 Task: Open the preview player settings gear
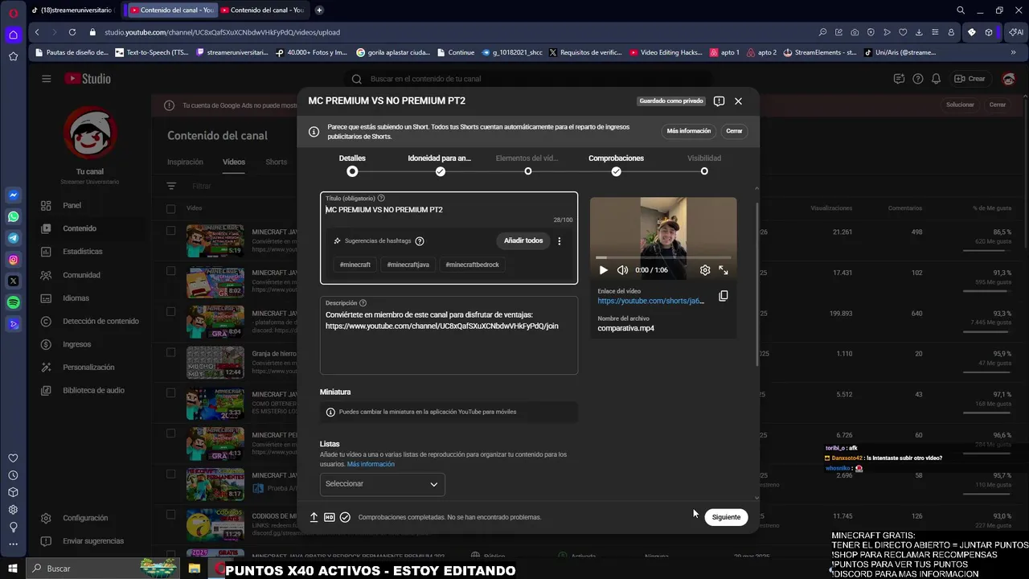[705, 270]
